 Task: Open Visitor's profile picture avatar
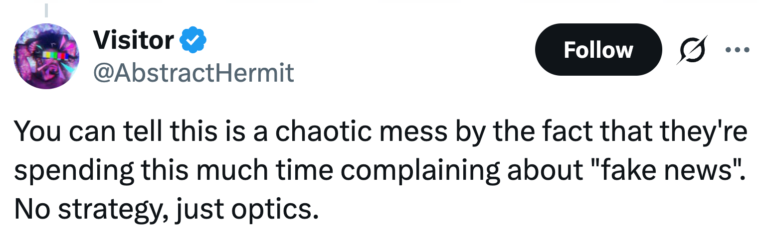point(46,56)
